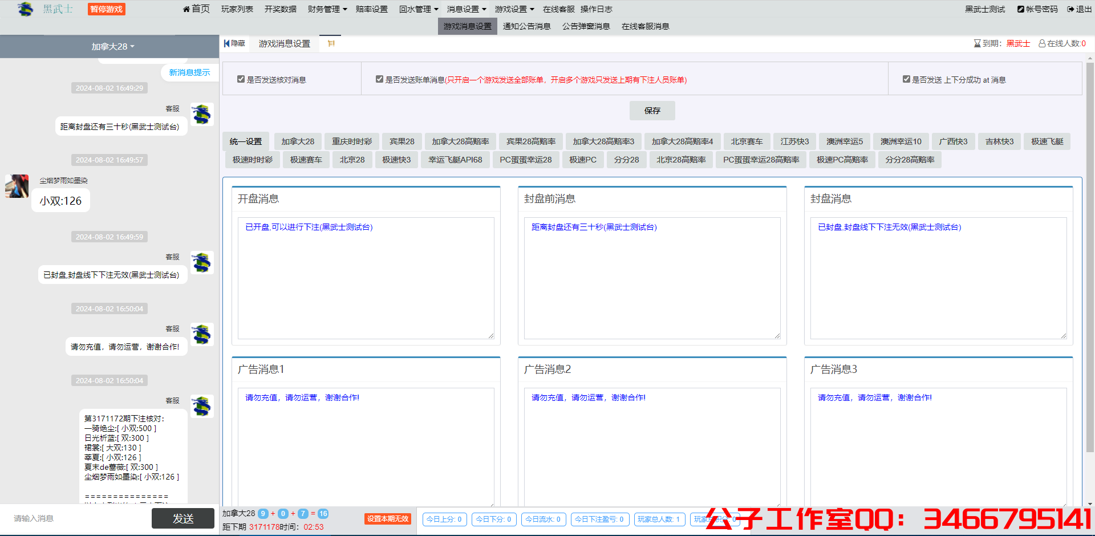Click in the 封盘前消息 text area
This screenshot has width=1095, height=536.
652,278
